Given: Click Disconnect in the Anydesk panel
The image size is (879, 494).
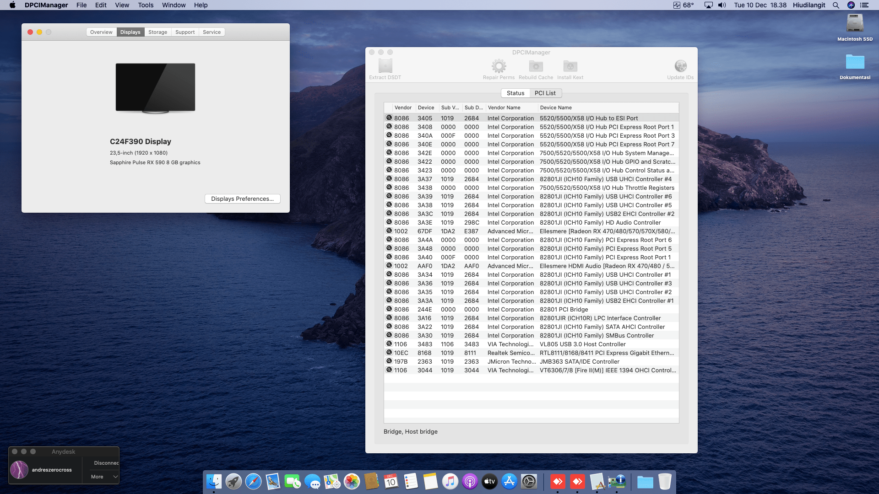Looking at the screenshot, I should click(106, 463).
